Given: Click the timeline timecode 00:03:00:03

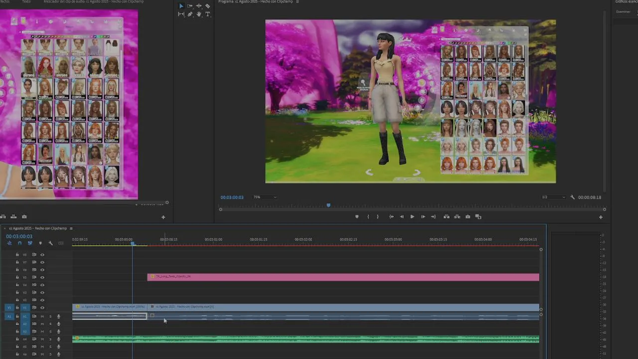Looking at the screenshot, I should [x=19, y=236].
